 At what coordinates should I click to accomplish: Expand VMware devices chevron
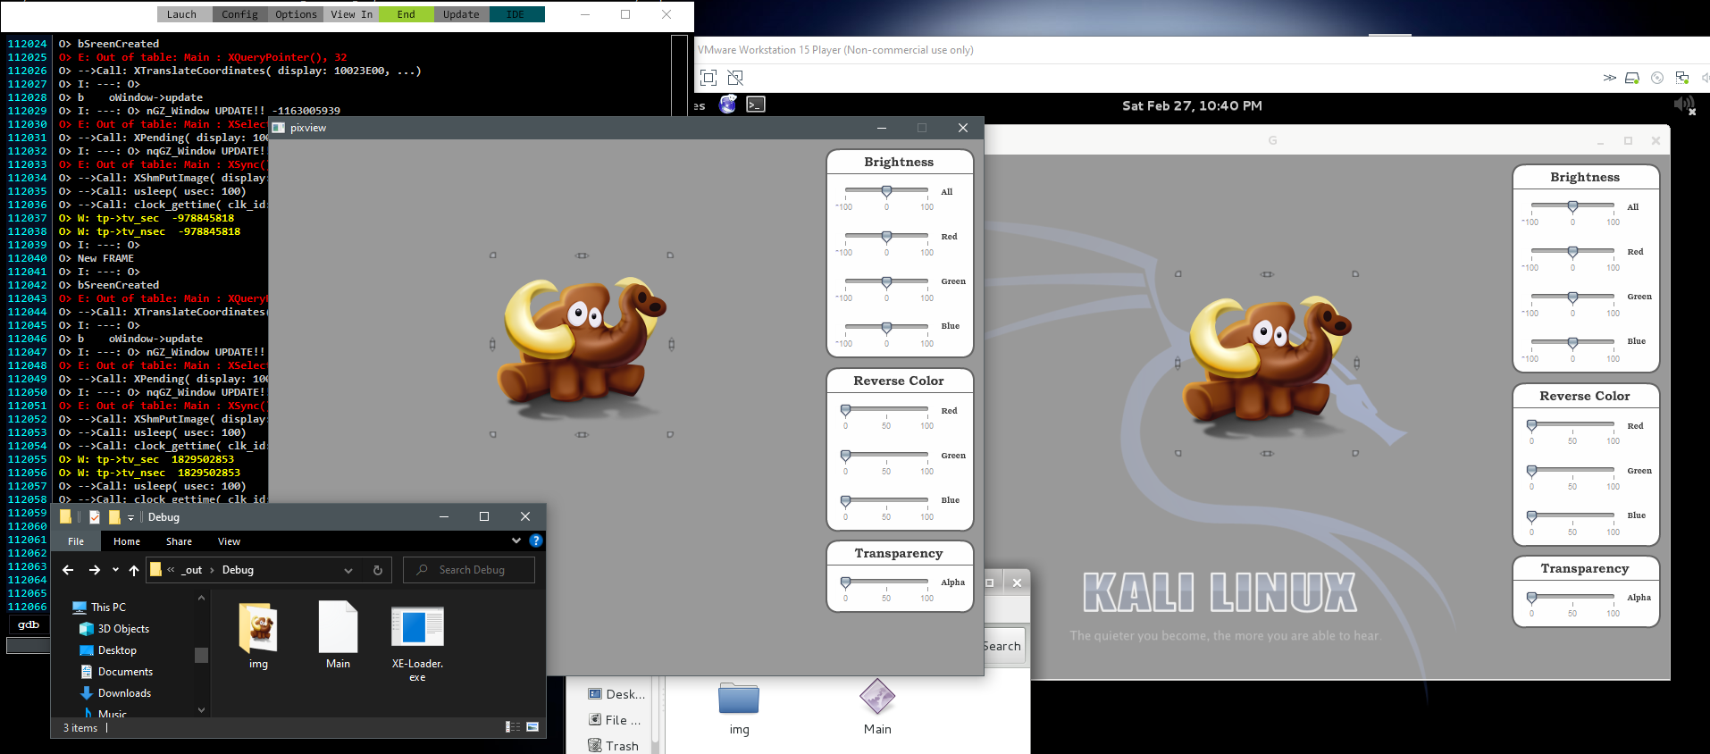point(1609,78)
